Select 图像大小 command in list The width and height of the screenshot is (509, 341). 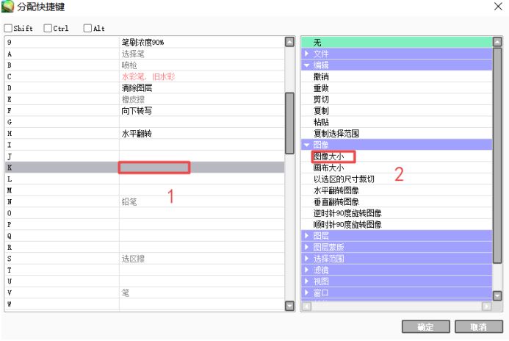click(328, 157)
